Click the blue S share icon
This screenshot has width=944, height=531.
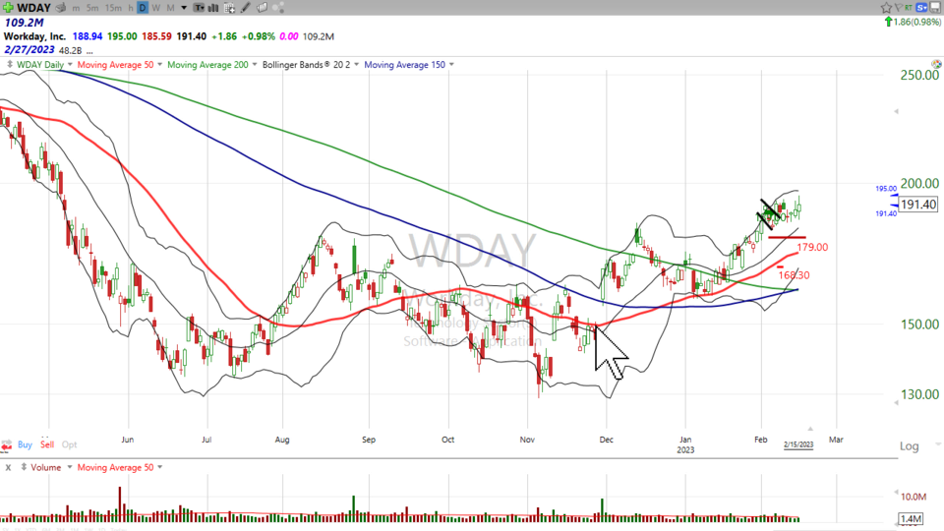[921, 8]
